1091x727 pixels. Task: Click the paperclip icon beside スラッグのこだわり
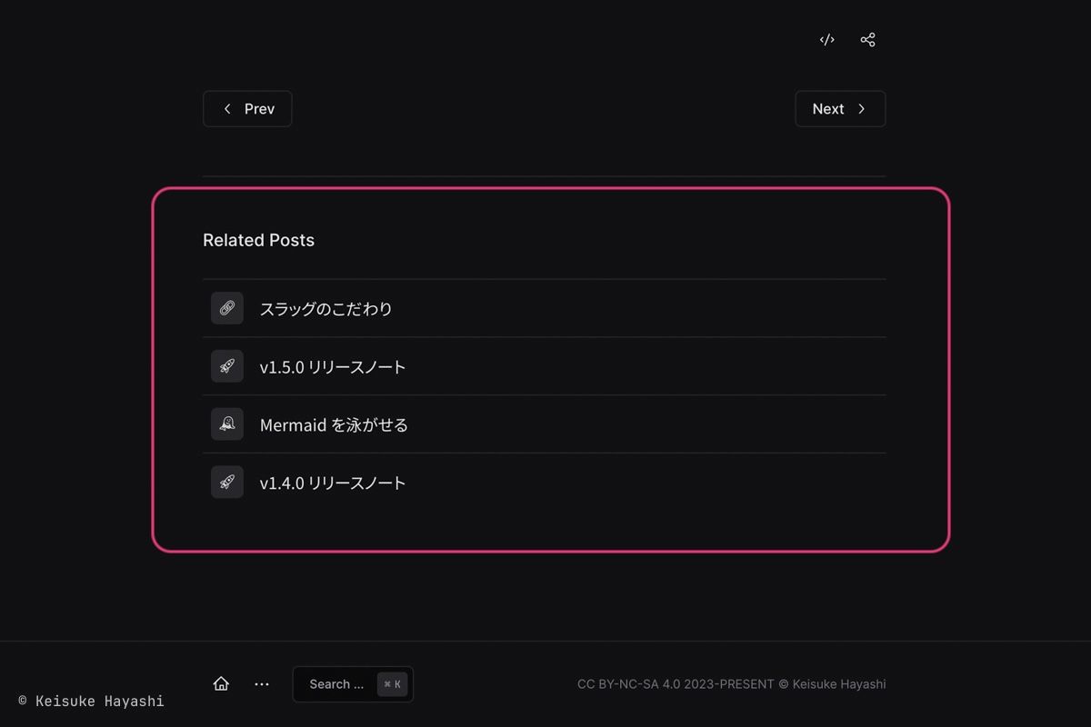pos(227,308)
